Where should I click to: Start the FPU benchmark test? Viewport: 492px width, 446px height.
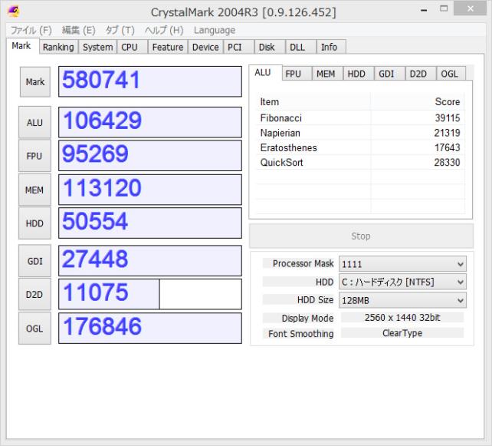(x=34, y=156)
